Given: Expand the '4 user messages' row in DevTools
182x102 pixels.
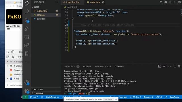Looking at the screenshot, I should 14,66.
